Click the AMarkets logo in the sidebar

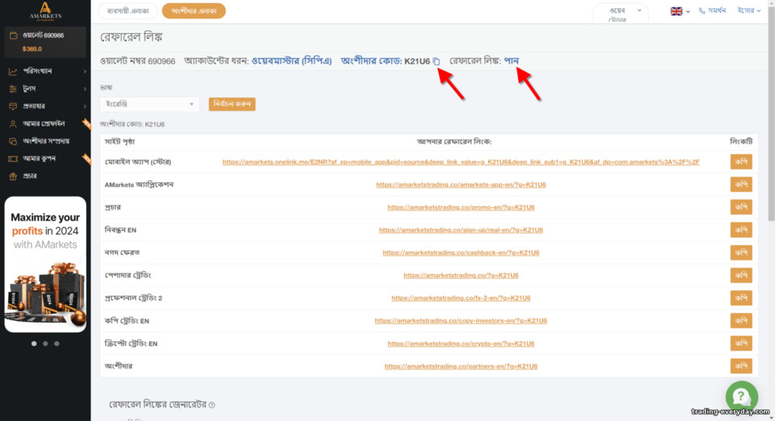click(x=45, y=10)
